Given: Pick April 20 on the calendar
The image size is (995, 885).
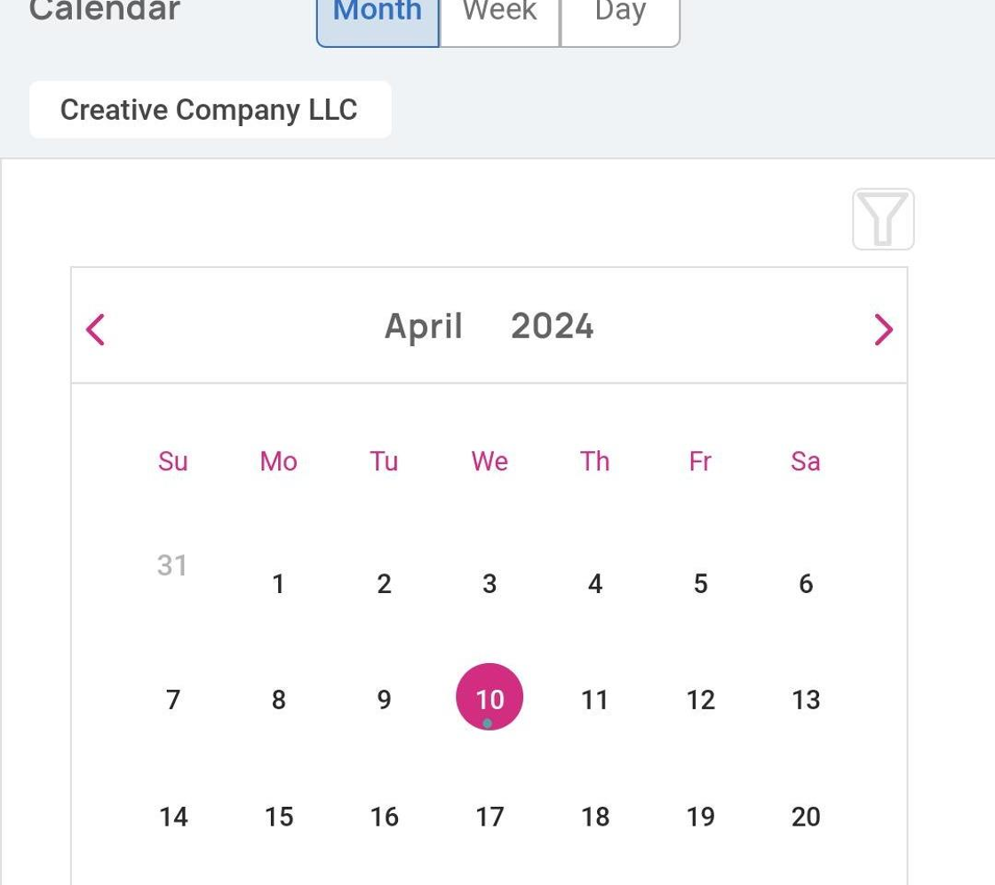Looking at the screenshot, I should click(x=806, y=817).
